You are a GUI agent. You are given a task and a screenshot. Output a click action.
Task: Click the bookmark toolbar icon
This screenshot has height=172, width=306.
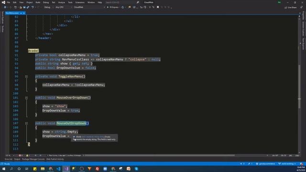pyautogui.click(x=158, y=7)
